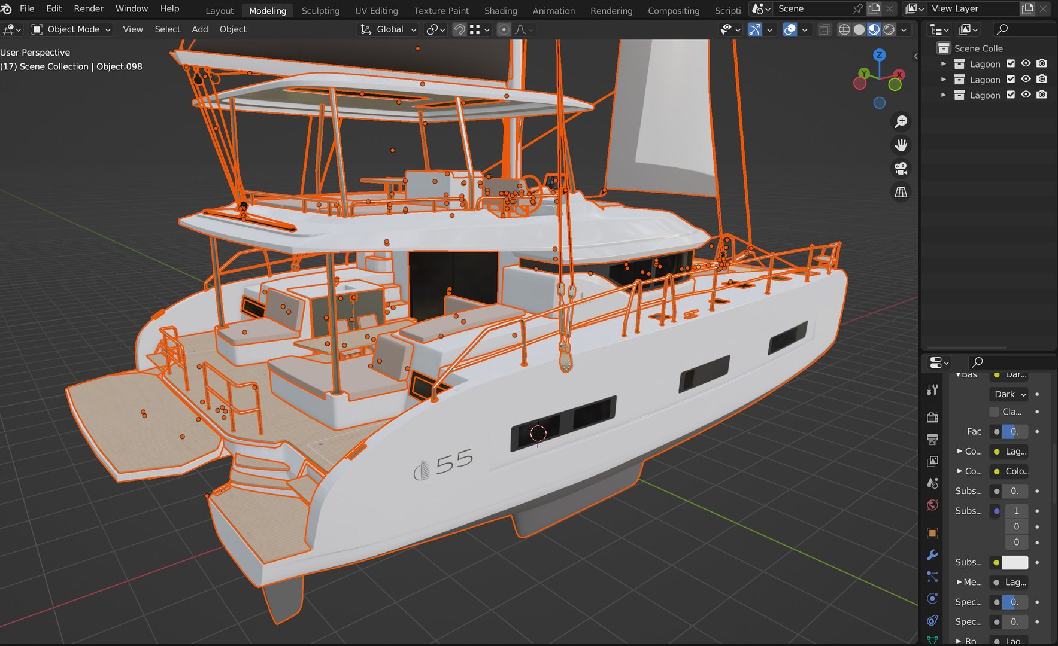Uncheck the first Lagoon collection checkbox
Viewport: 1058px width, 646px height.
pos(1011,63)
